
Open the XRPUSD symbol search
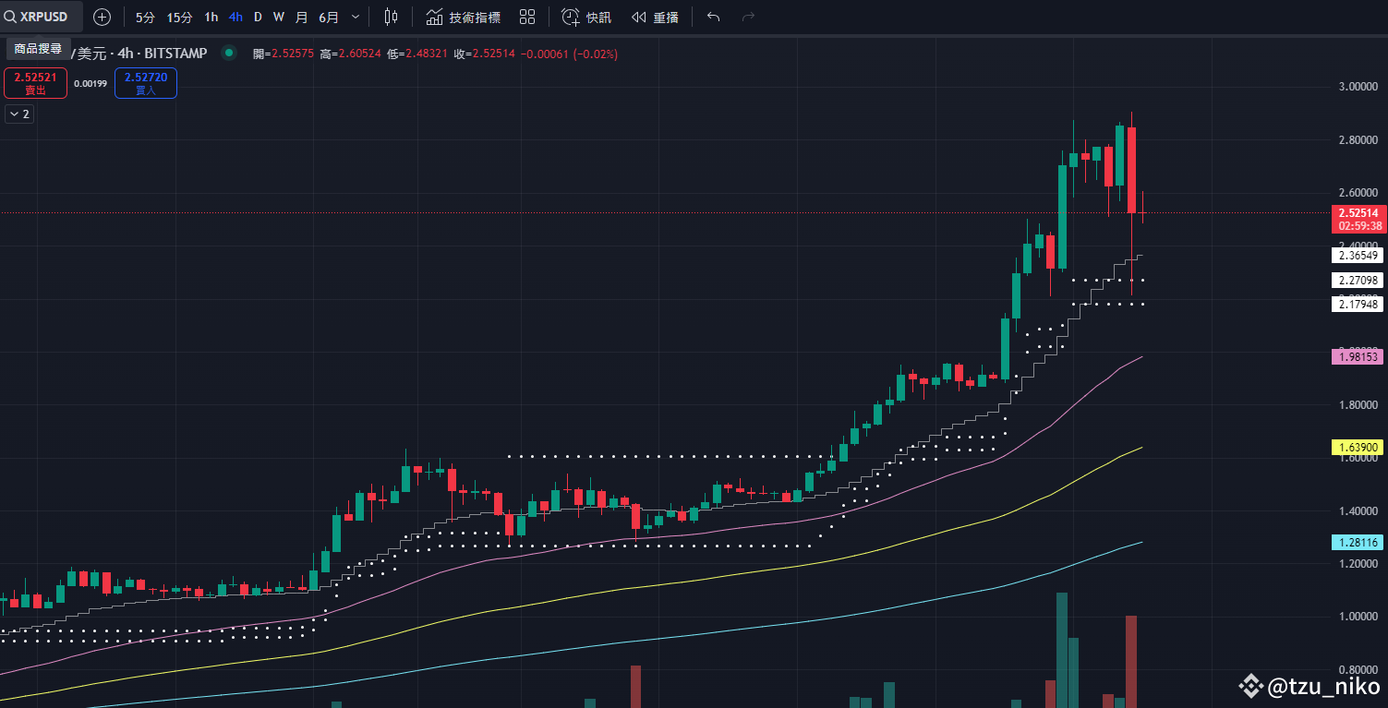pos(42,17)
